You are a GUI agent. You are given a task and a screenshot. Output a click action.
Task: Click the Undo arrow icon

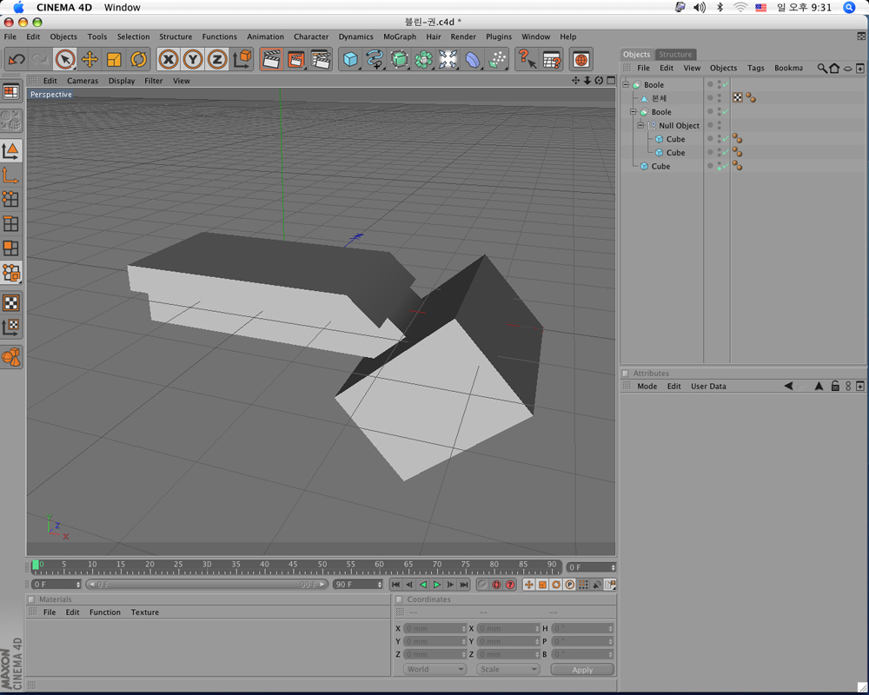16,59
